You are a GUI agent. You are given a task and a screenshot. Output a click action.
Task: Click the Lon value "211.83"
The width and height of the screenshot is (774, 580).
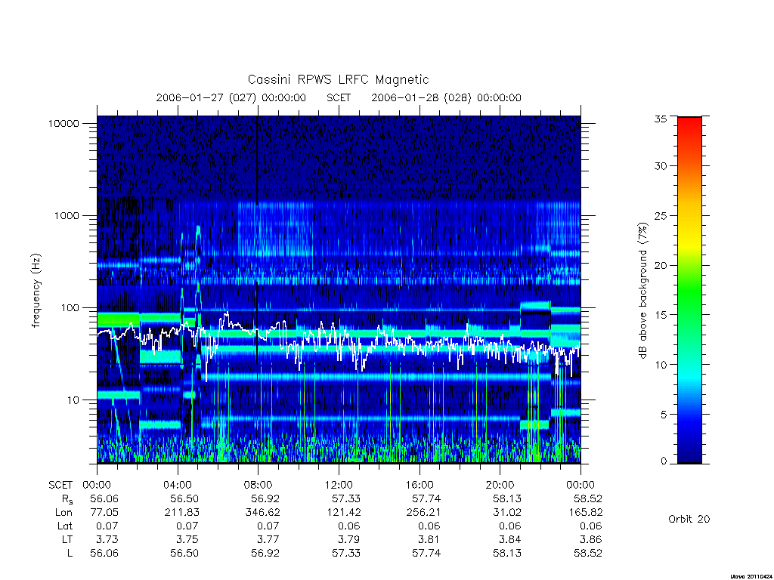181,513
